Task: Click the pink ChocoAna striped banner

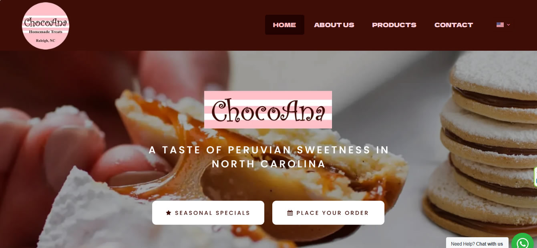Action: coord(268,110)
